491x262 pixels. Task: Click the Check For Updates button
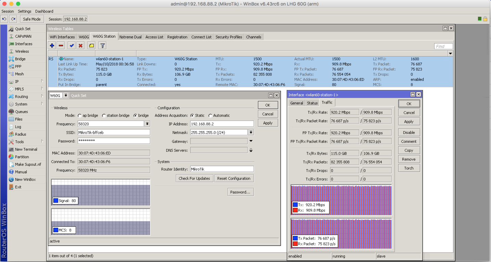pyautogui.click(x=194, y=178)
